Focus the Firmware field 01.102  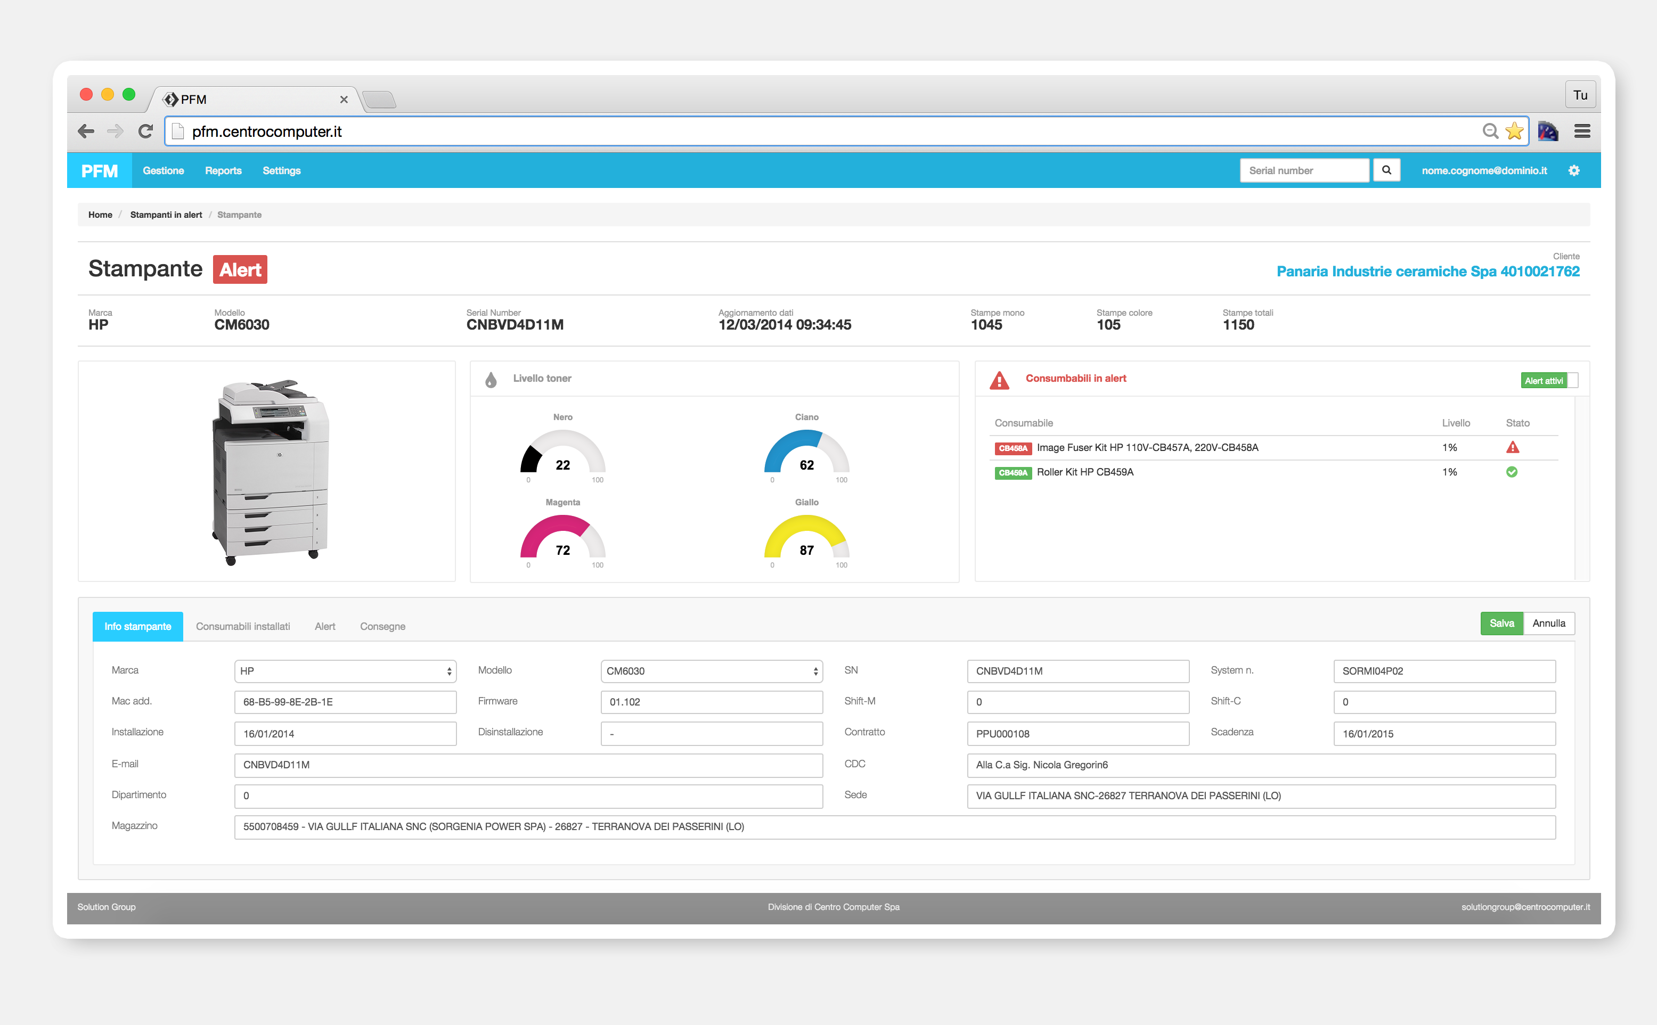pyautogui.click(x=711, y=702)
